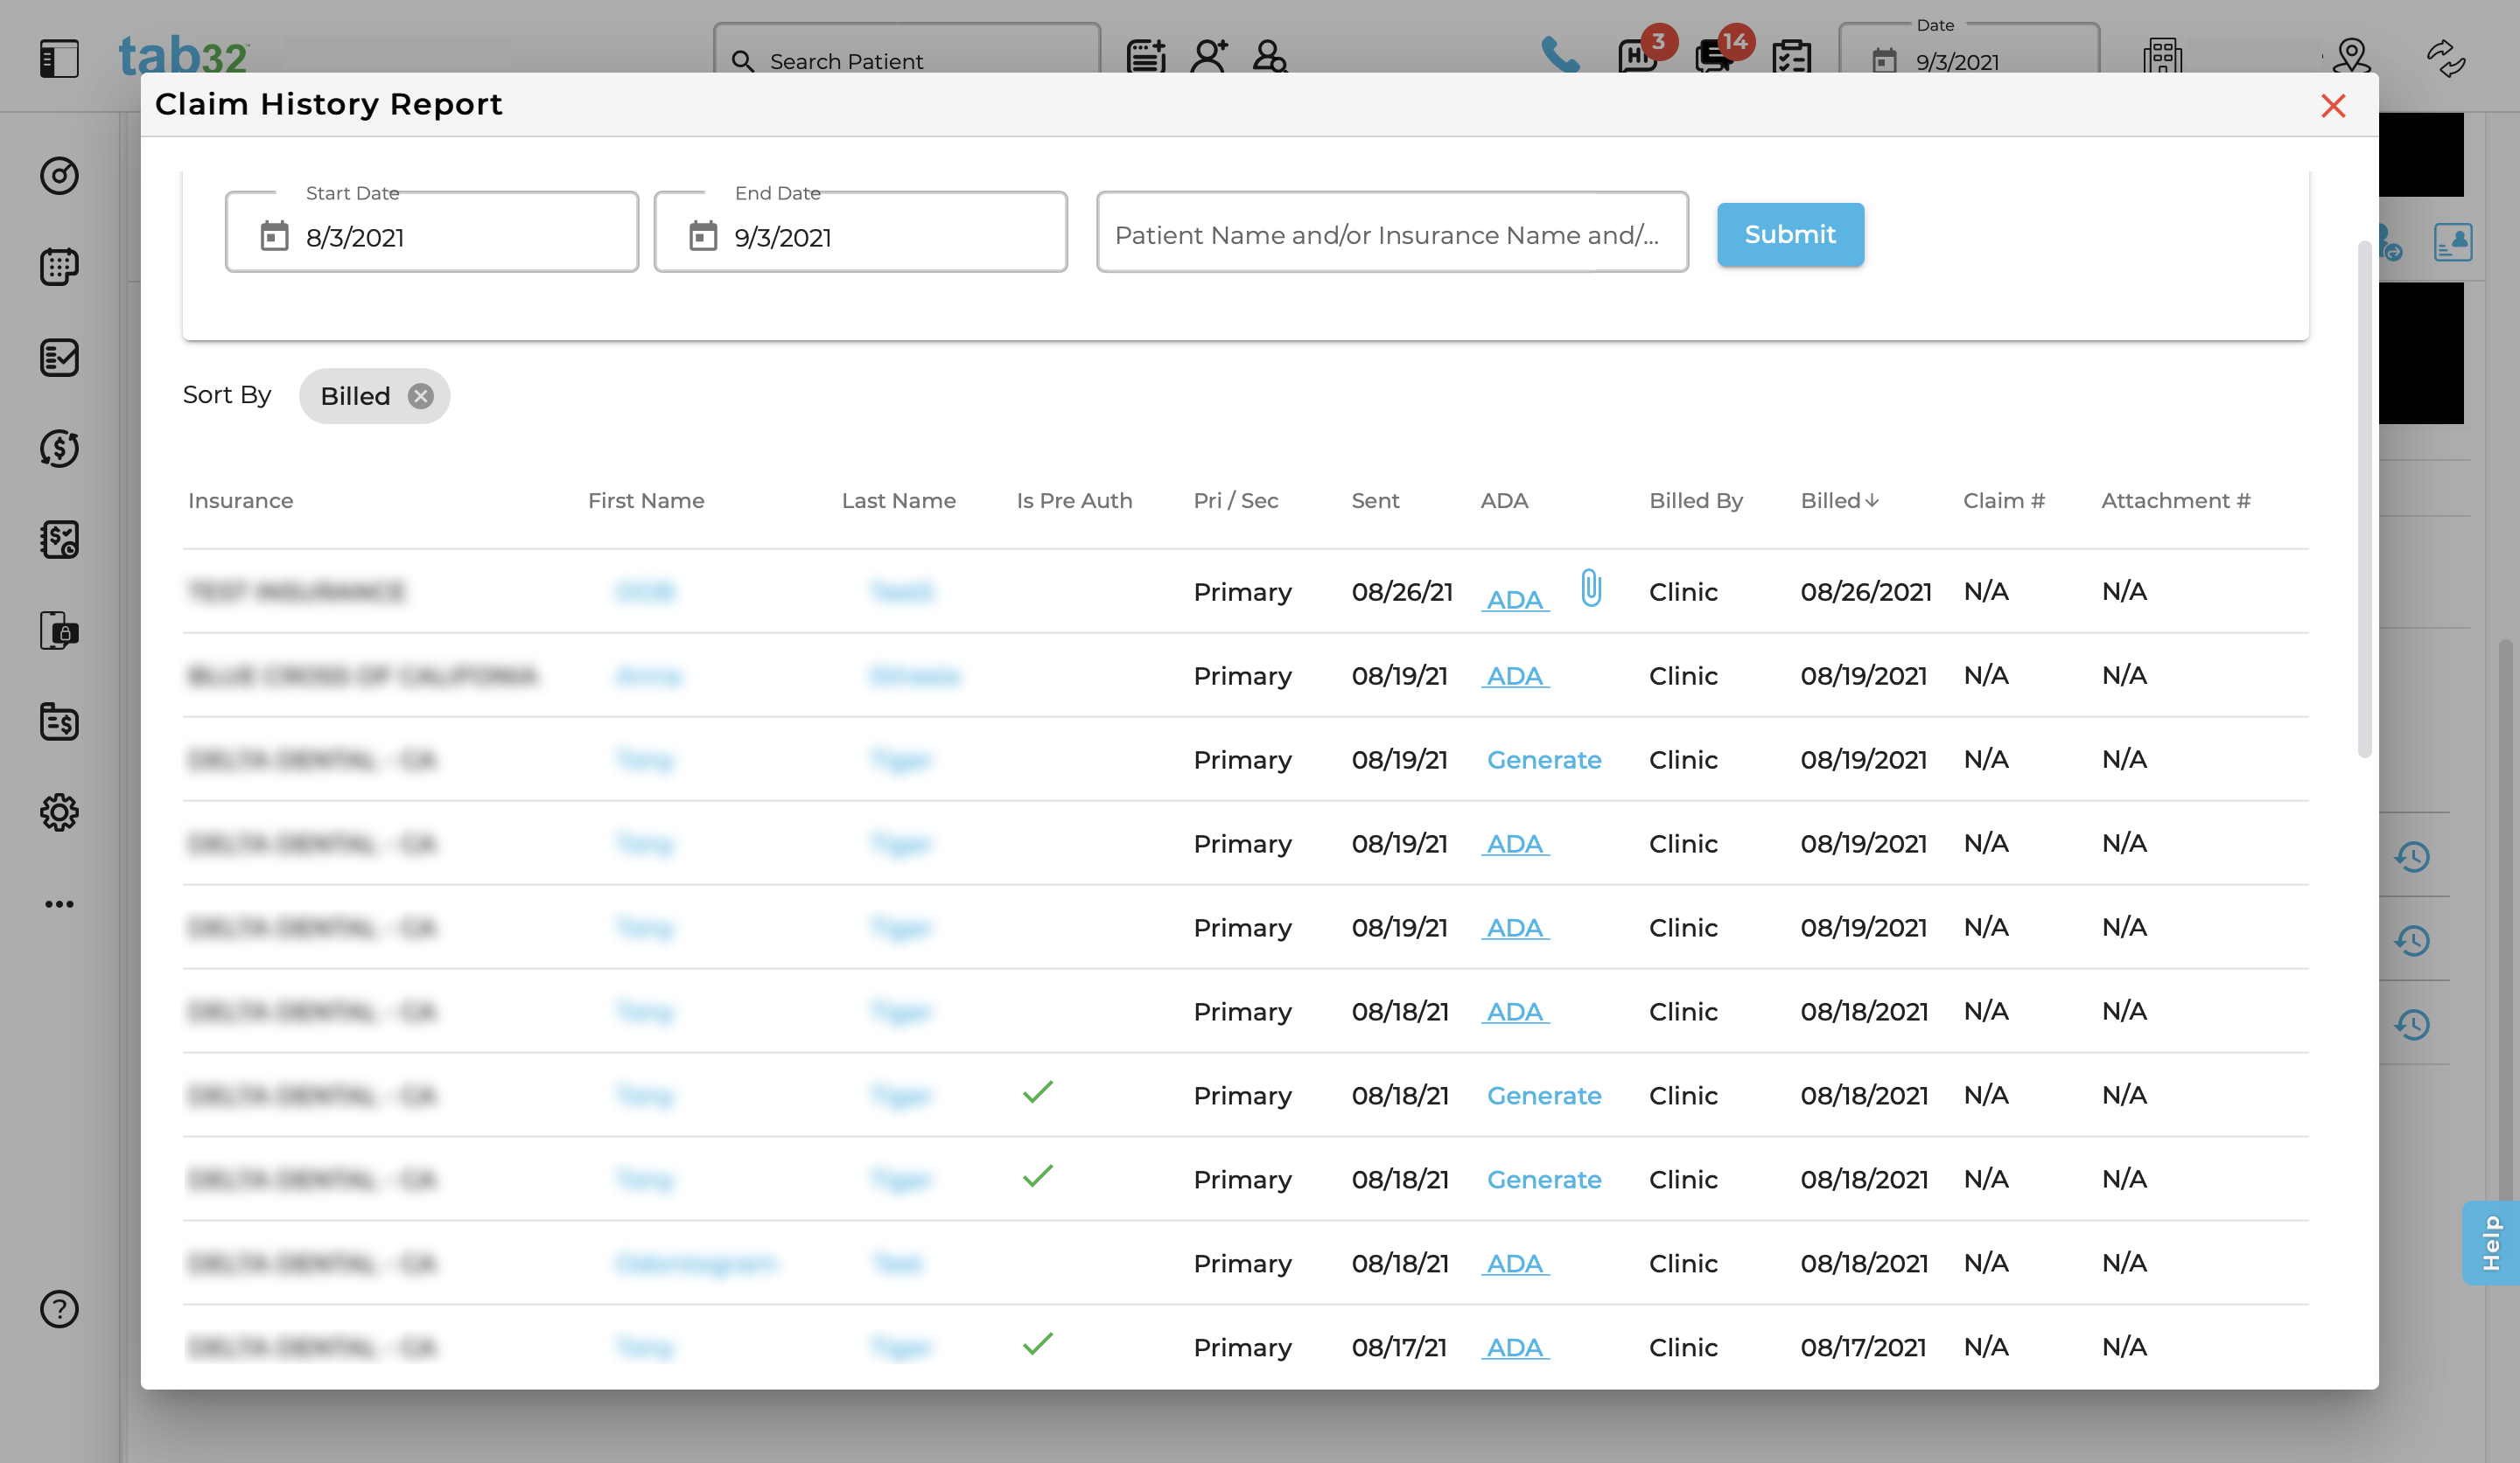
Task: Click the add patient icon
Action: tap(1208, 56)
